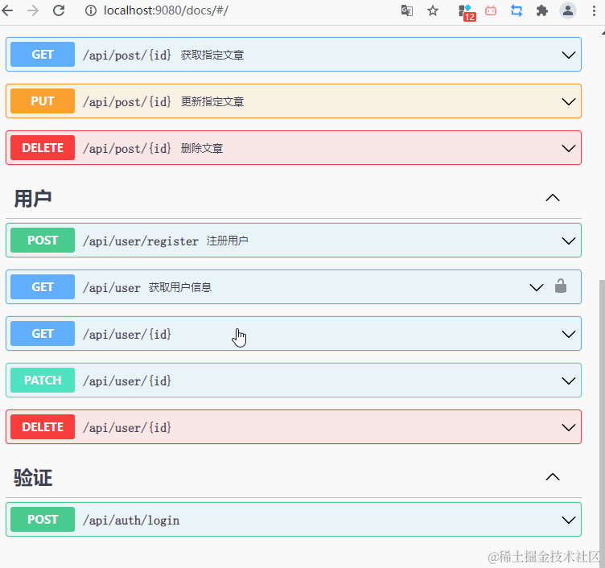Screen dimensions: 605x568
Task: Open the browser profile avatar
Action: (568, 10)
